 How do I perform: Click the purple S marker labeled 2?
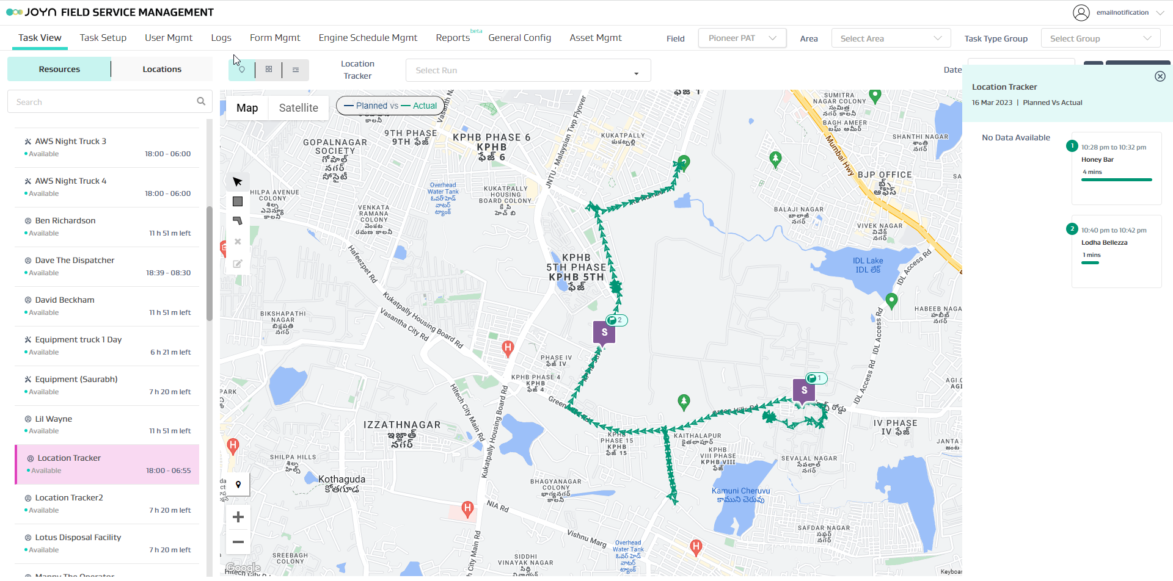point(604,333)
